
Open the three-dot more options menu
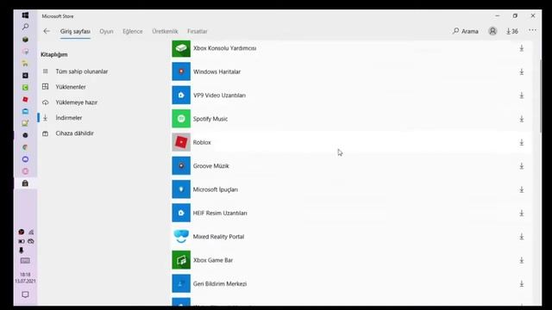tap(532, 31)
